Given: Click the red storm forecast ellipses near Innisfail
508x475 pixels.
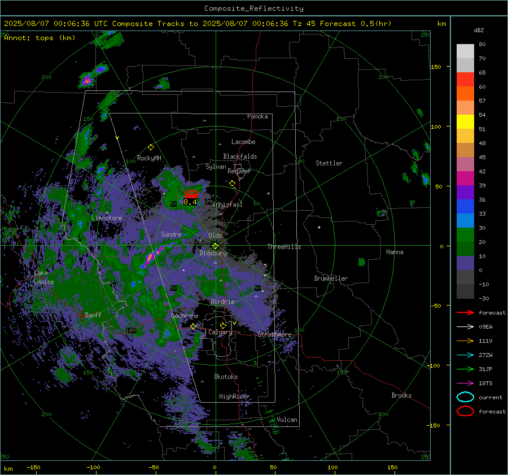Looking at the screenshot, I should click(x=191, y=194).
